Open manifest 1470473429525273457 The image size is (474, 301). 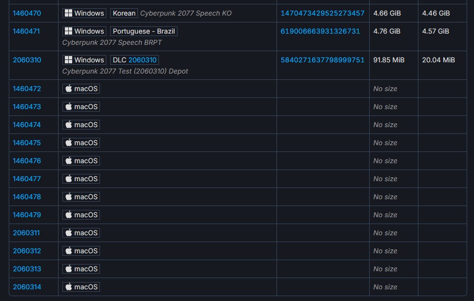tap(322, 13)
